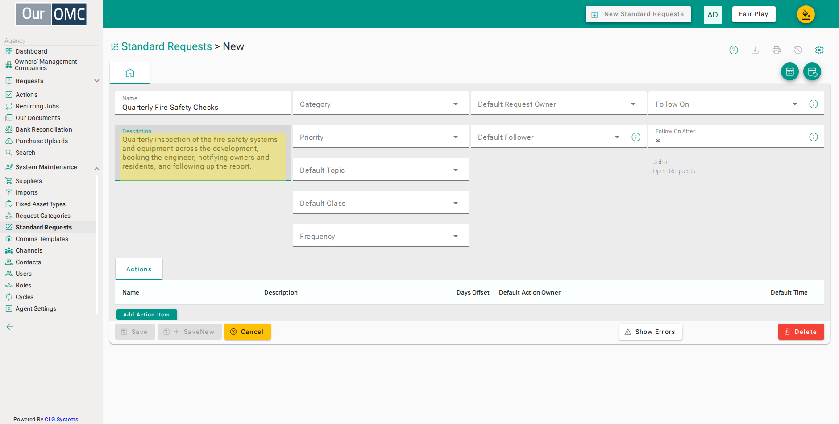This screenshot has height=424, width=839.
Task: Open the page settings gear icon
Action: (x=819, y=50)
